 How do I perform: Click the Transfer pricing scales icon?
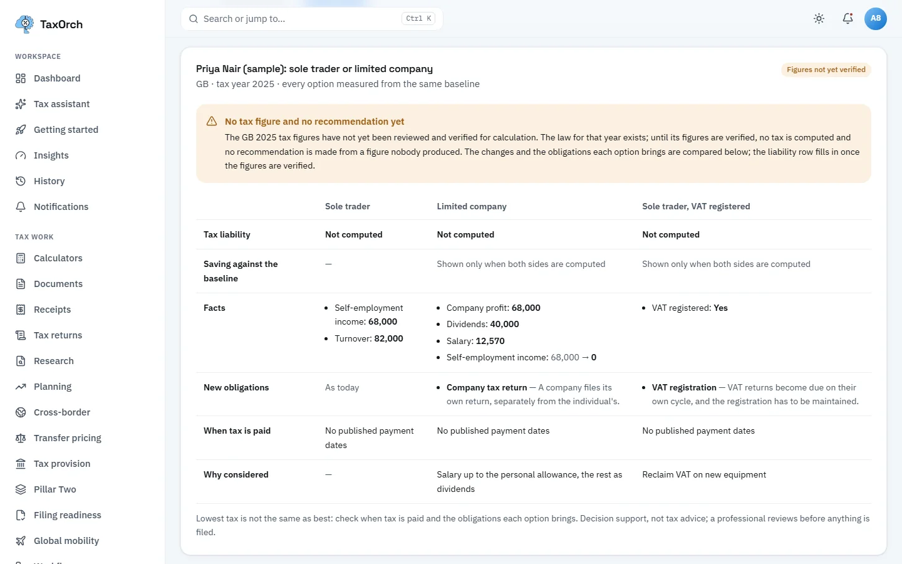21,438
